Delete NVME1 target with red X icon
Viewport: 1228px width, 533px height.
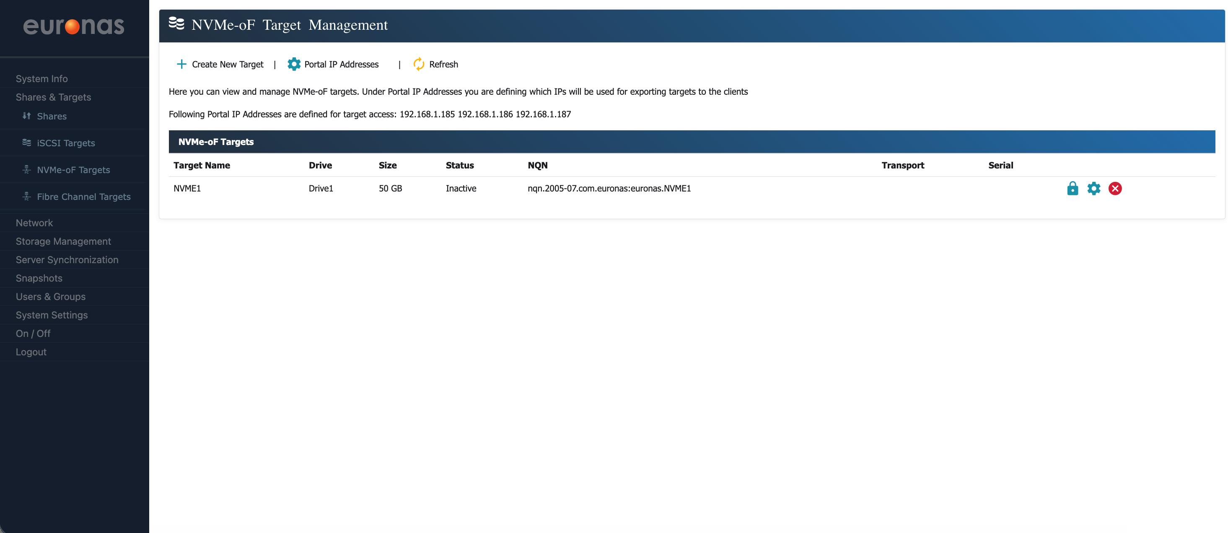(1114, 188)
